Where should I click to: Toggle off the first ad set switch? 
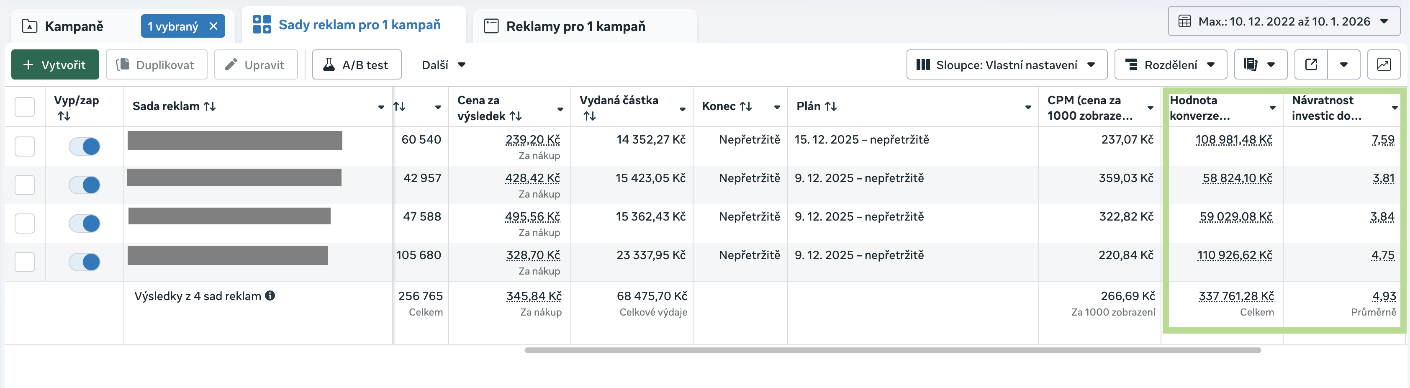pyautogui.click(x=84, y=146)
